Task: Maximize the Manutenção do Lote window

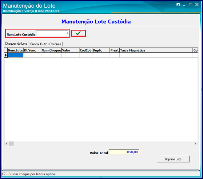Action: (x=191, y=5)
